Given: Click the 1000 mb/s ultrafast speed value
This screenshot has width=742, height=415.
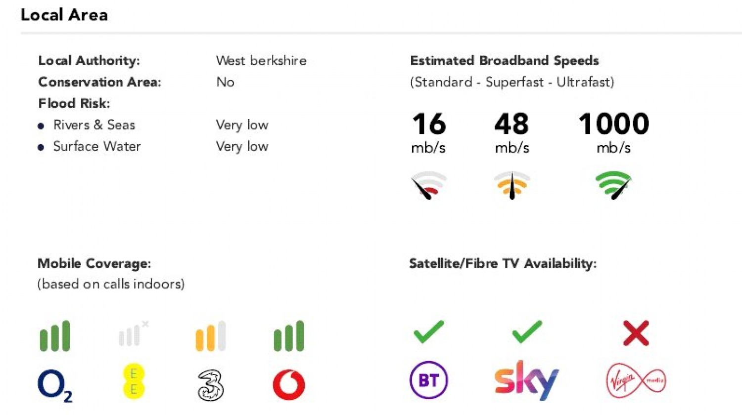Looking at the screenshot, I should (x=613, y=124).
